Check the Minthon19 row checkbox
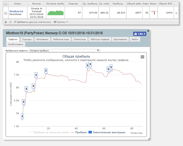 tap(5, 13)
